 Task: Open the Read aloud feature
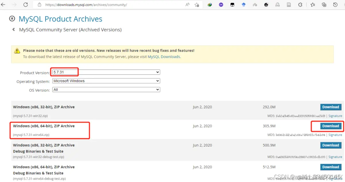188,5
